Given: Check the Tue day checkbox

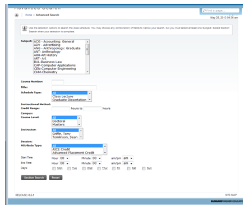Looking at the screenshot, I should [x=69, y=168].
